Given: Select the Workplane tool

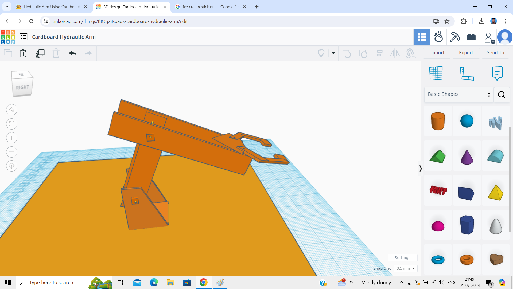Looking at the screenshot, I should coord(436,73).
